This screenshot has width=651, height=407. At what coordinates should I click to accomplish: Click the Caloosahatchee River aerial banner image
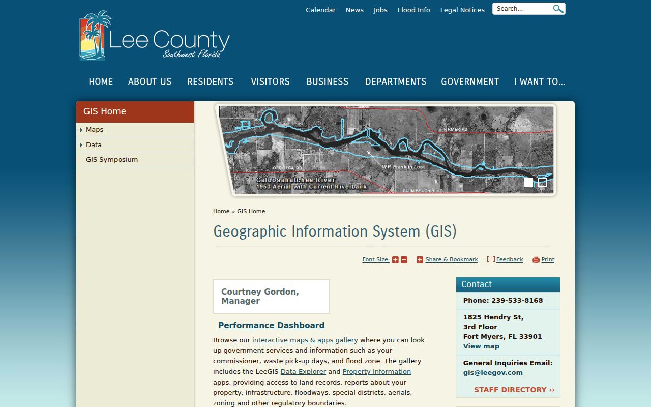[x=386, y=150]
